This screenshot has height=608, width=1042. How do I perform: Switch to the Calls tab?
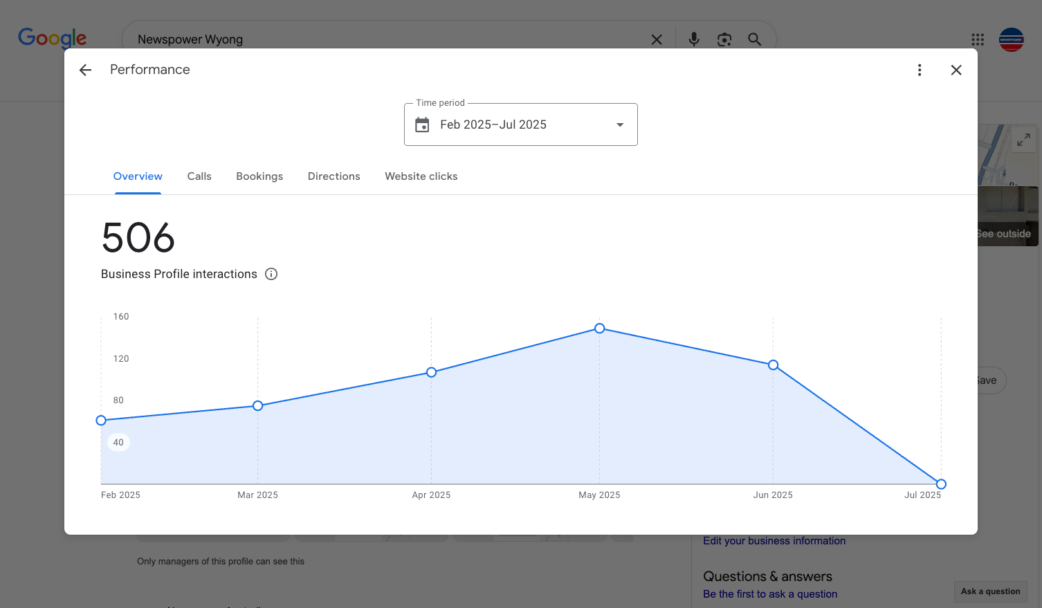(199, 176)
